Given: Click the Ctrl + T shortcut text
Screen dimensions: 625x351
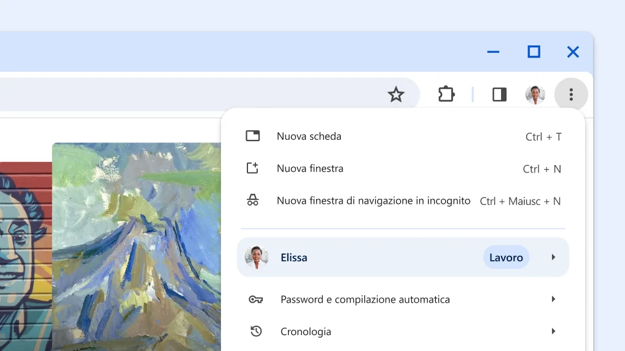Looking at the screenshot, I should click(x=543, y=137).
